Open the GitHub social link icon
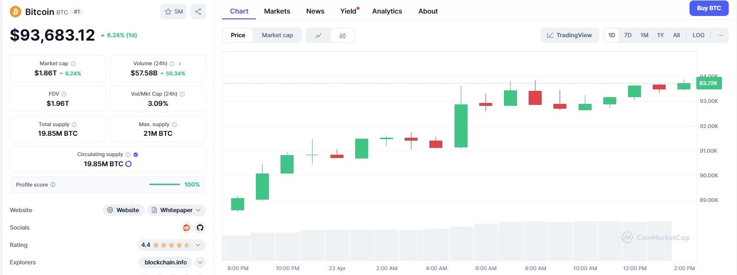 point(200,228)
